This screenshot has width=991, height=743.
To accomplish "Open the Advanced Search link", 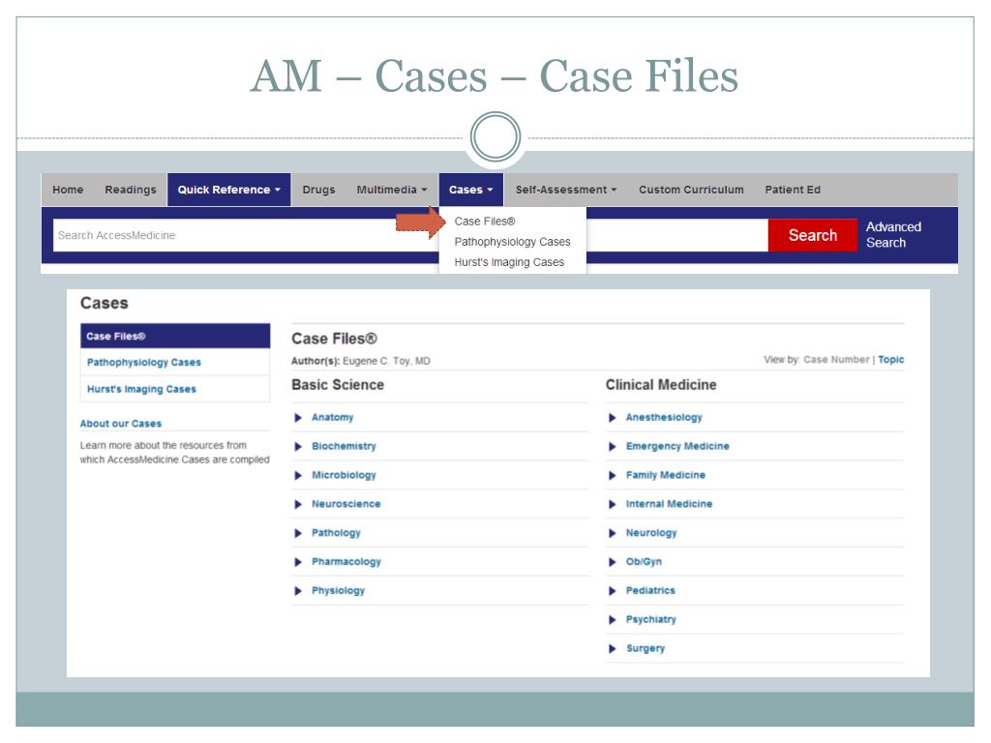I will (893, 234).
